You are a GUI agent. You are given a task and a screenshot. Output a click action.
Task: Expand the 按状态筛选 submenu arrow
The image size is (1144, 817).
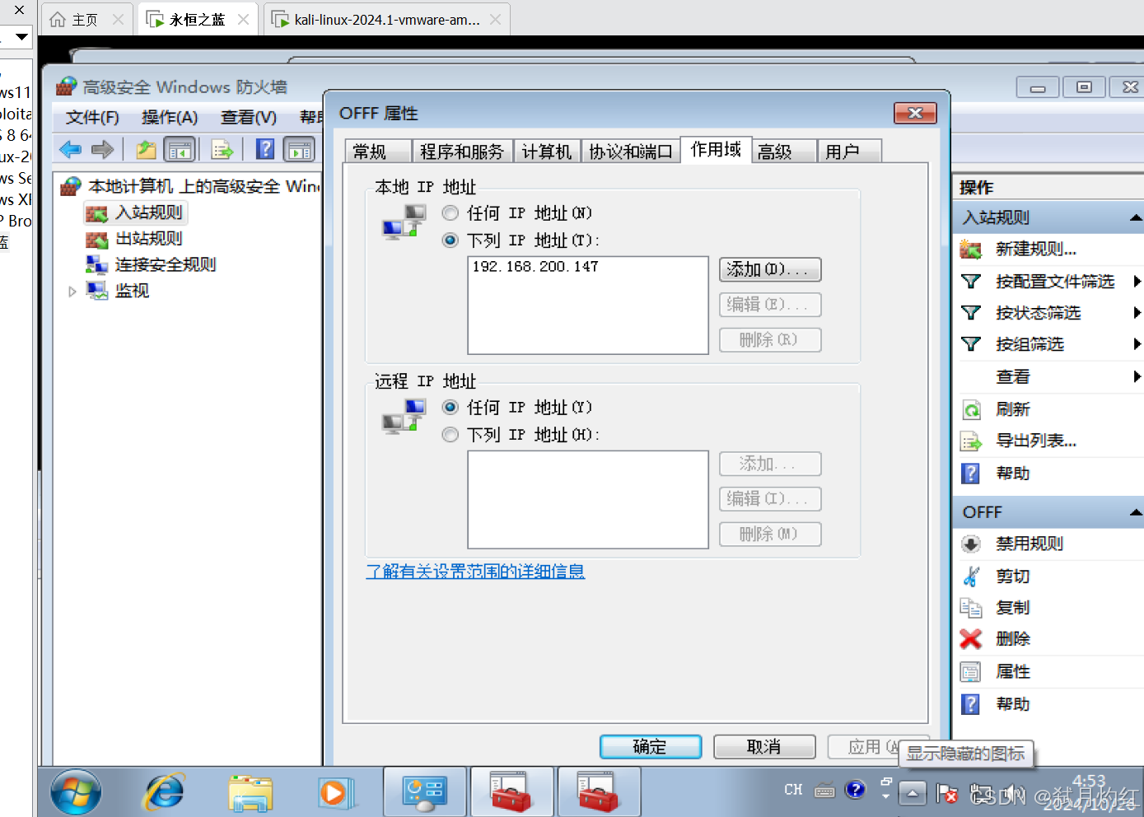[x=1137, y=313]
